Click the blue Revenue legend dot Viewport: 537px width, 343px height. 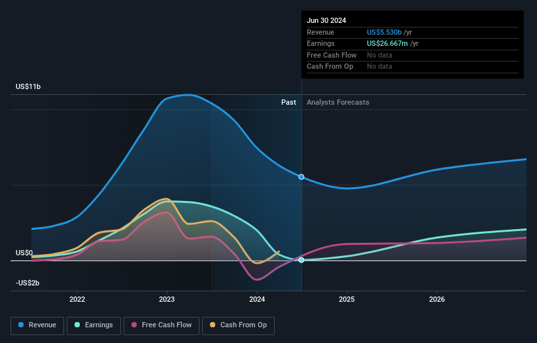click(21, 325)
